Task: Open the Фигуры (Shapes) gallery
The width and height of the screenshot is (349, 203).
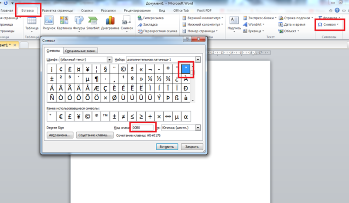Action: 79,24
